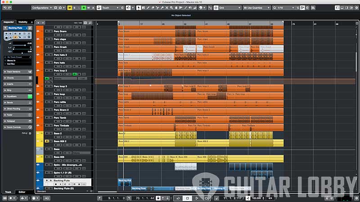Click the tempo value 102.000 field
Viewport: 360px width, 202px height.
[256, 198]
